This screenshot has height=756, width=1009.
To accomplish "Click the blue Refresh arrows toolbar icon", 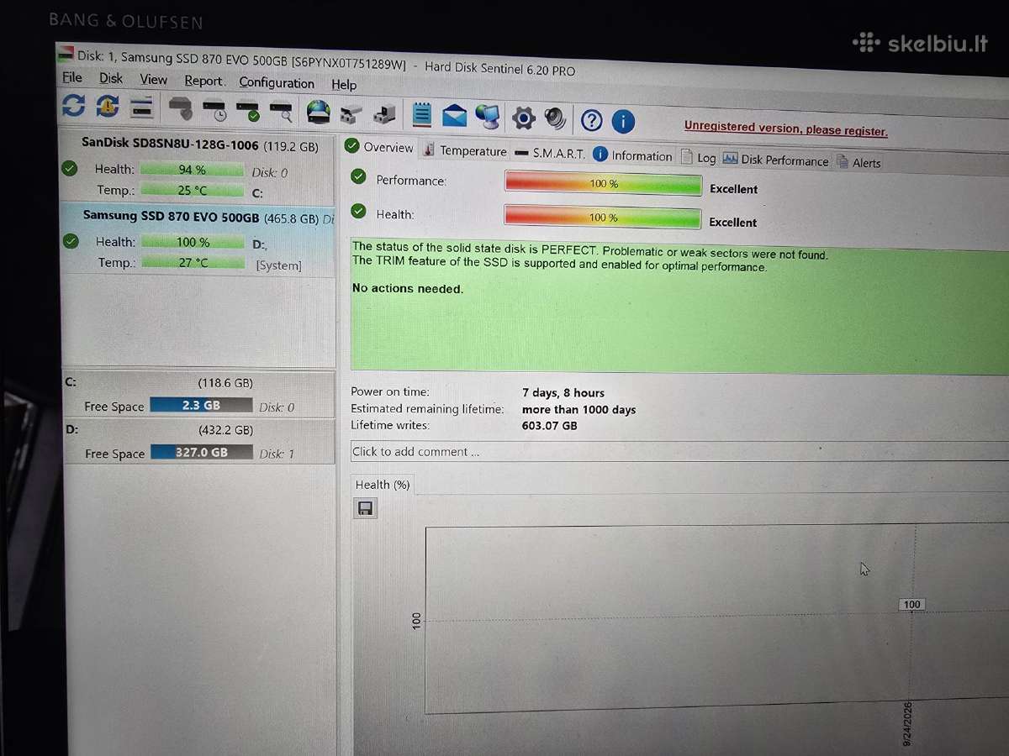I will (73, 105).
